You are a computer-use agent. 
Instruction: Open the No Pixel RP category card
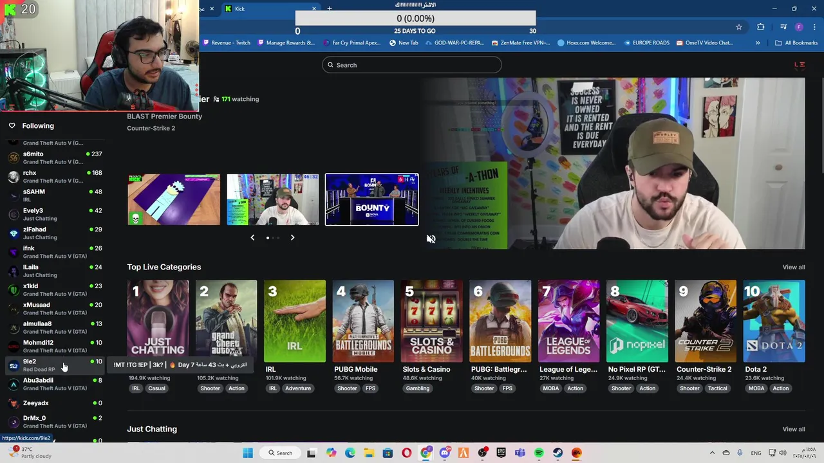[x=637, y=321]
